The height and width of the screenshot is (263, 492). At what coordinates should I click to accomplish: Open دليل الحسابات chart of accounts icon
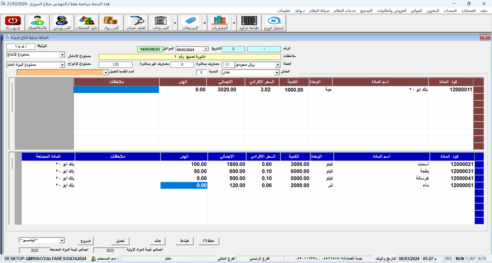[x=86, y=23]
